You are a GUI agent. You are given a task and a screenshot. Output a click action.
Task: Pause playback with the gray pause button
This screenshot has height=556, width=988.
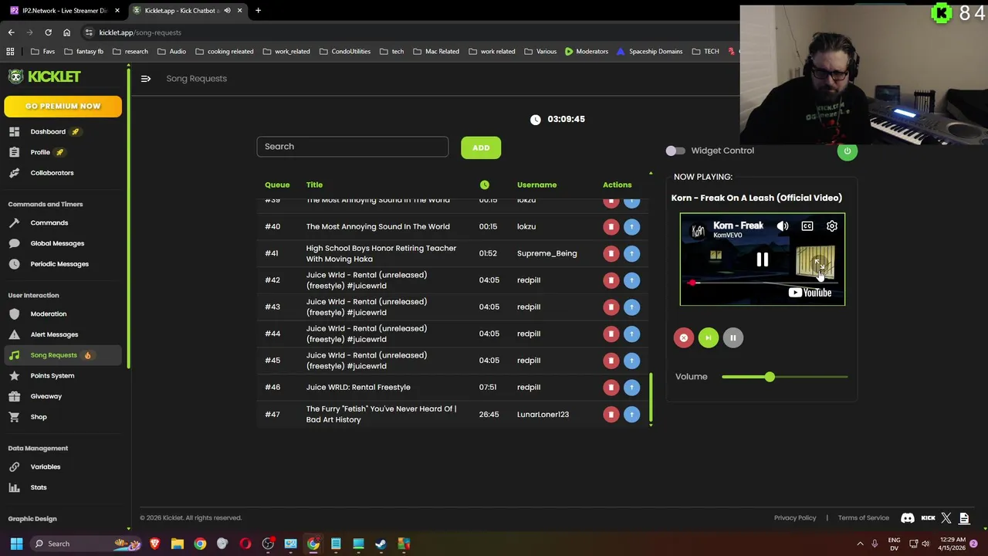[733, 337]
